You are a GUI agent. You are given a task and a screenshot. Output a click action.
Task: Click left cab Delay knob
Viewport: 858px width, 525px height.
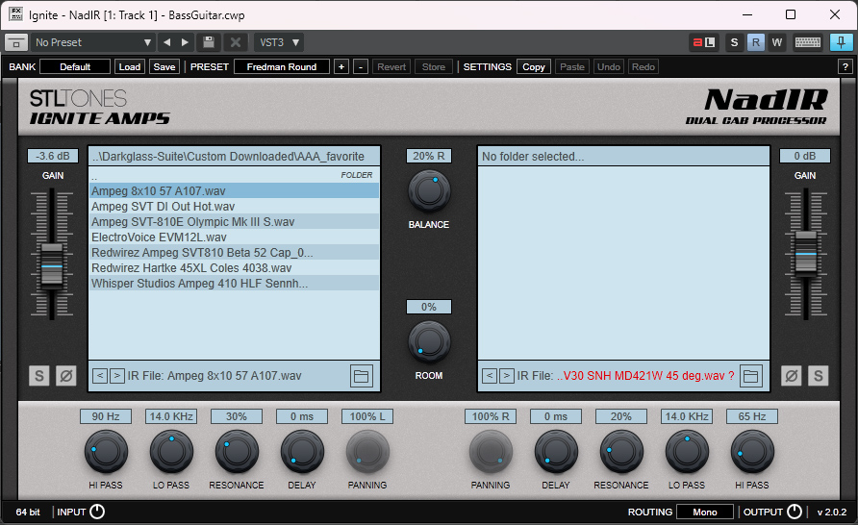tap(302, 452)
